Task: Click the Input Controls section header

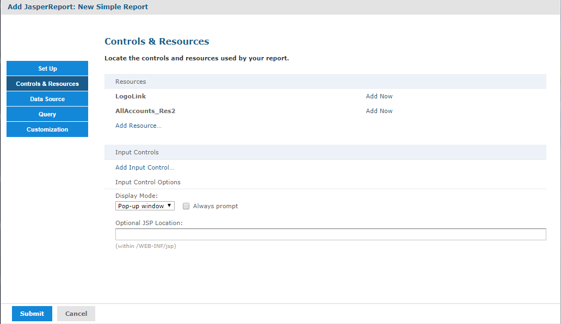Action: (325, 152)
